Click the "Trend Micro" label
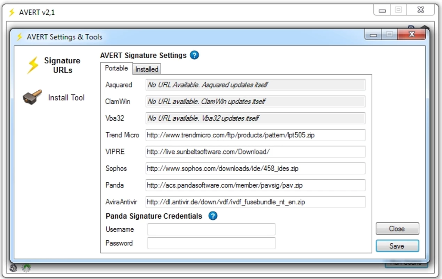The image size is (442, 279). point(122,135)
